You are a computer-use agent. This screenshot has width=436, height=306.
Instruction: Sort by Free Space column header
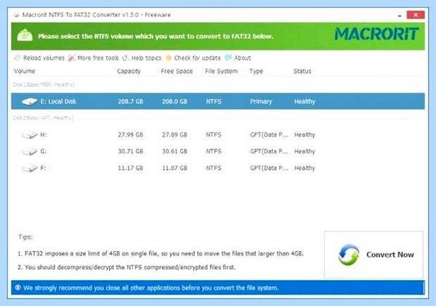[x=177, y=71]
